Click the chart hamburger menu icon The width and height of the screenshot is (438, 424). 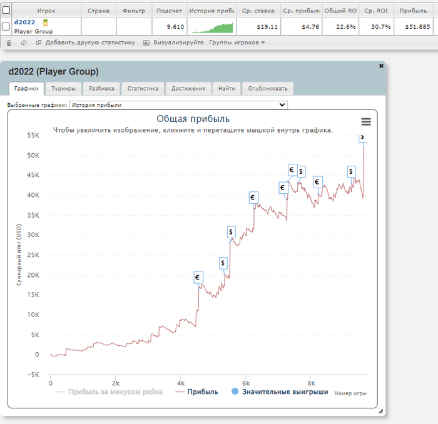click(366, 122)
